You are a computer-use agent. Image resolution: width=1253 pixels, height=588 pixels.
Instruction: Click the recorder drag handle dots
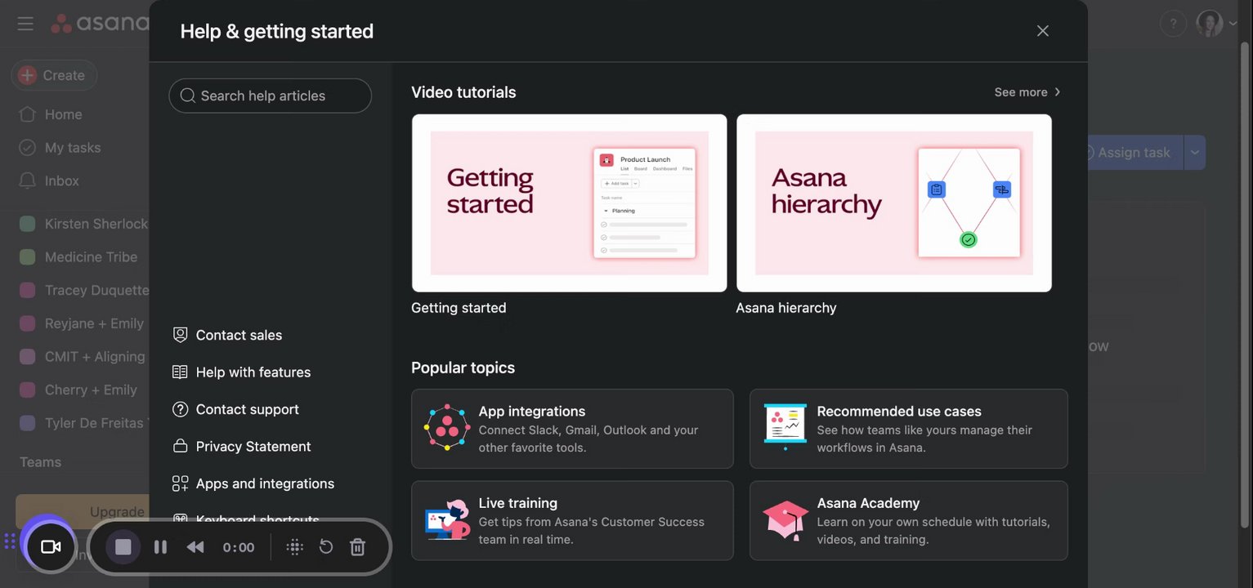10,541
